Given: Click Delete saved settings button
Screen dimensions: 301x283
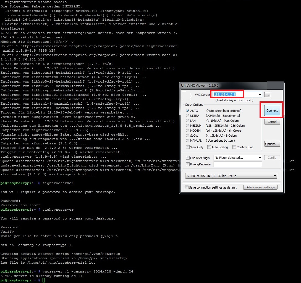Looking at the screenshot, I should click(x=260, y=187).
